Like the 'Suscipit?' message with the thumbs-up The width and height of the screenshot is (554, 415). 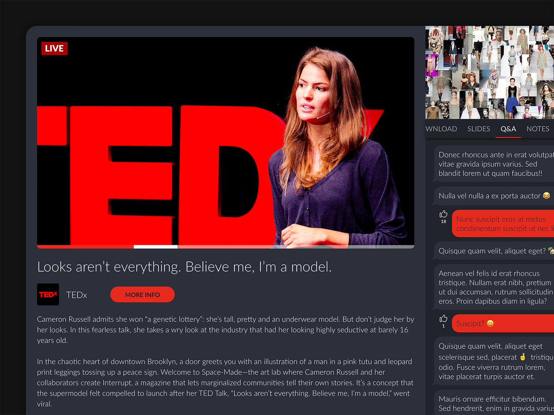click(444, 319)
